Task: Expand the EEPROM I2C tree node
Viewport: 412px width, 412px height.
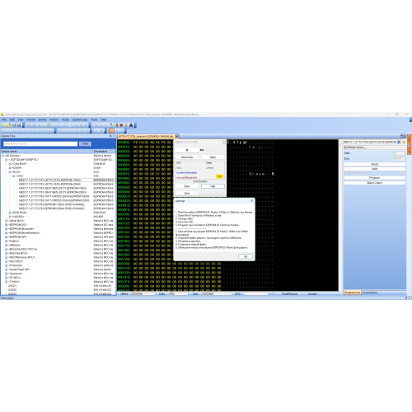Action: [7, 225]
